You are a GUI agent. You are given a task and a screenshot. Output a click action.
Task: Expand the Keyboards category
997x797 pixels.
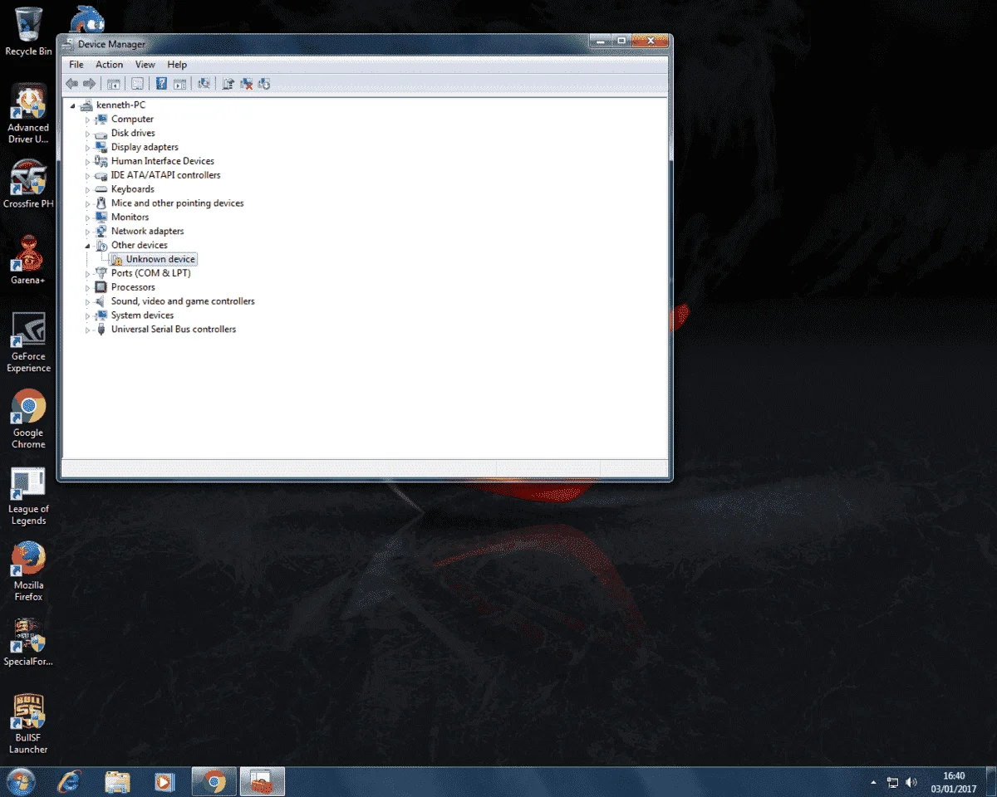coord(87,189)
